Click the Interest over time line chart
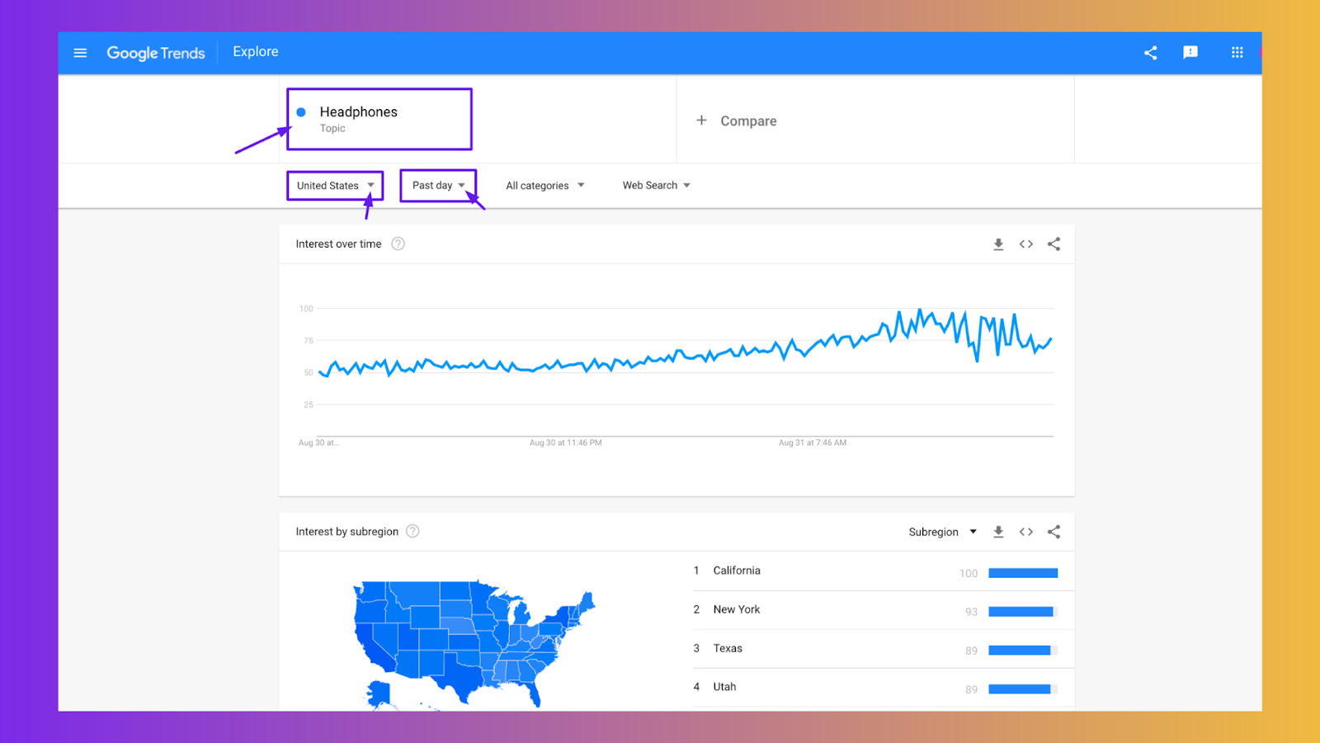Screen dimensions: 1320x743 tap(685, 342)
